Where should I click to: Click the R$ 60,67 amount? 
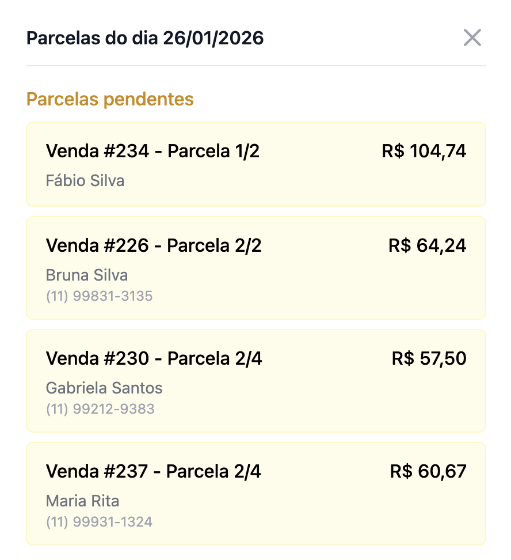pos(428,472)
